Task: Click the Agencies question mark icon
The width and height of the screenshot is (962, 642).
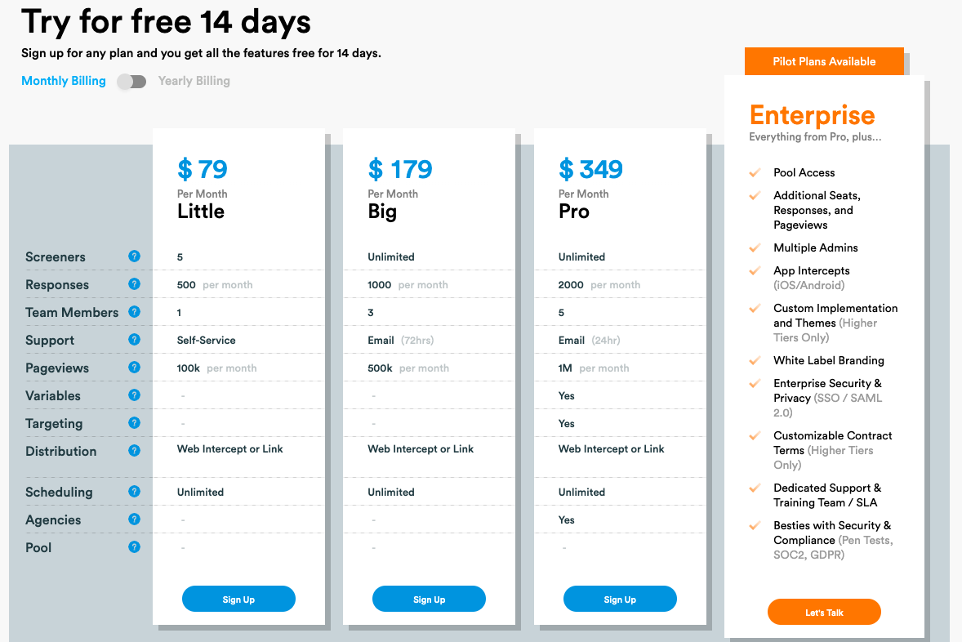Action: click(134, 519)
